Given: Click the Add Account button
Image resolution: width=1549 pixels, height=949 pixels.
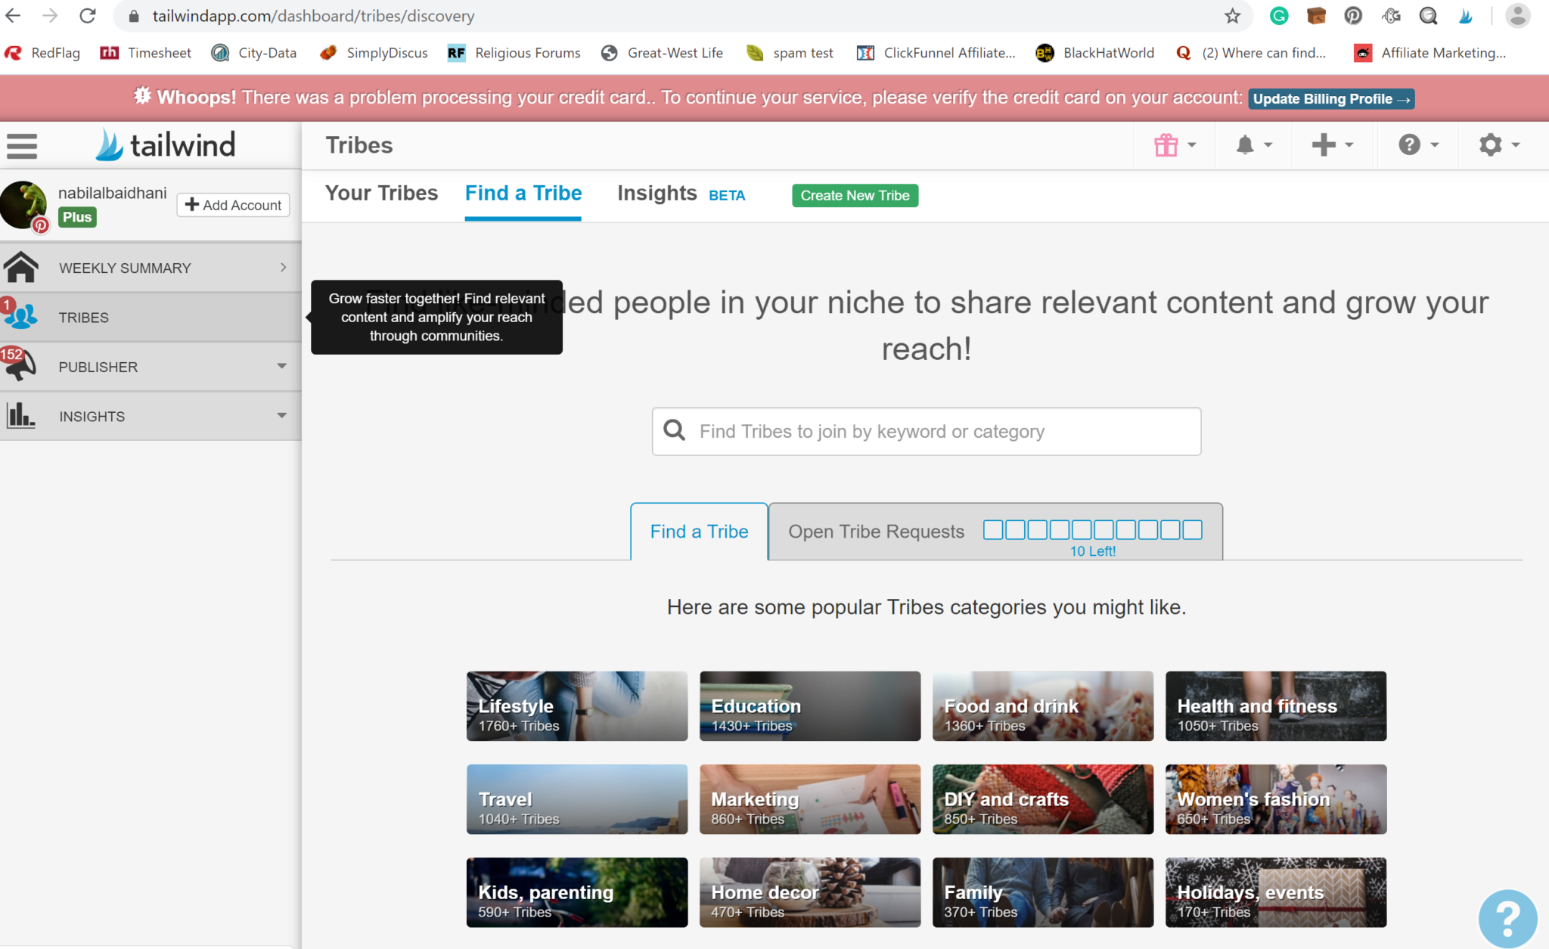Looking at the screenshot, I should [233, 205].
